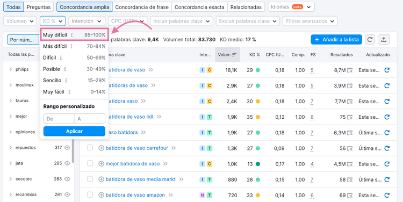Click info icon next to Posible
The image size is (403, 202).
pyautogui.click(x=65, y=69)
